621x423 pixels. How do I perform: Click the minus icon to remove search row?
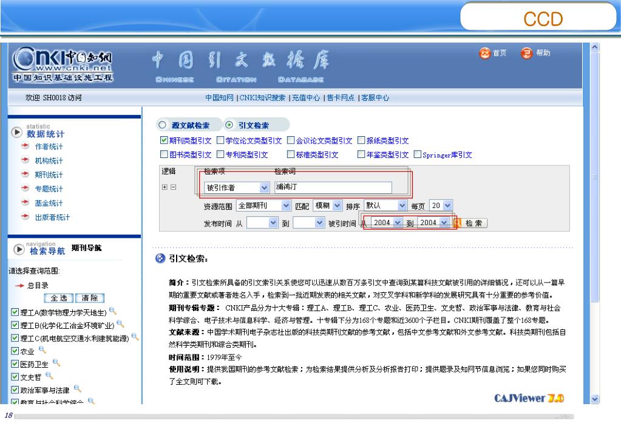[173, 187]
